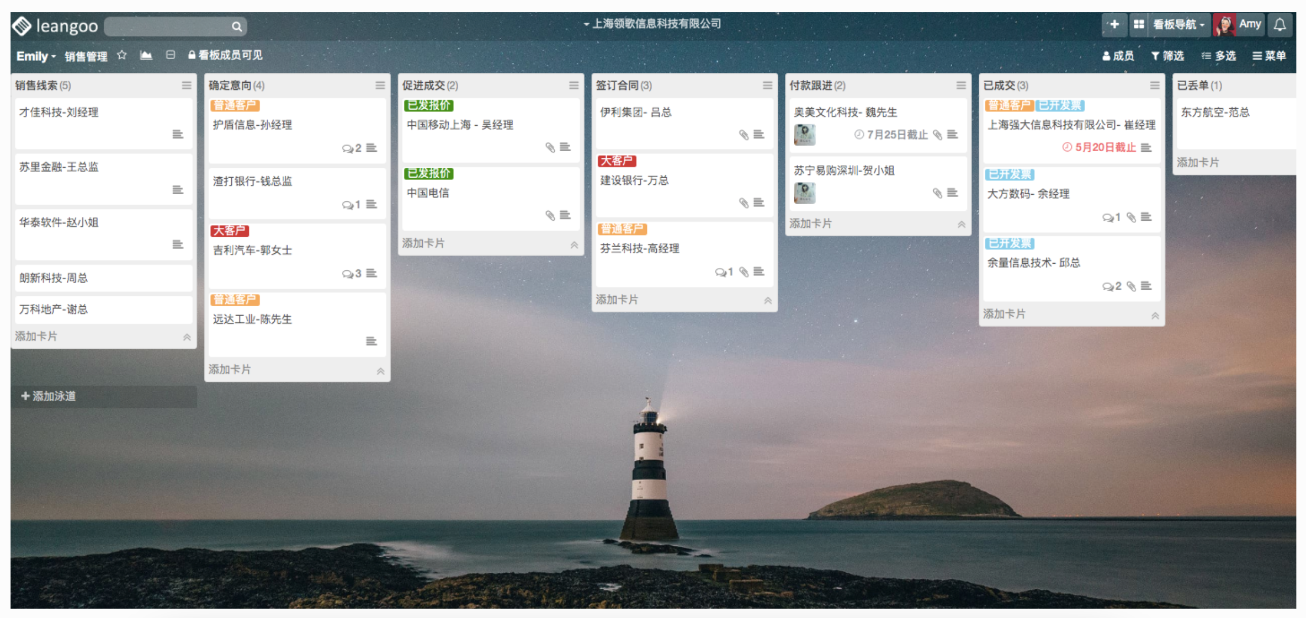Expand the Emily project dropdown

[36, 56]
